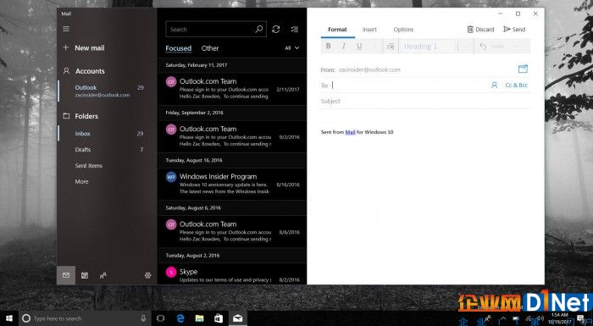
Task: Click the Subject input field
Action: coord(425,101)
